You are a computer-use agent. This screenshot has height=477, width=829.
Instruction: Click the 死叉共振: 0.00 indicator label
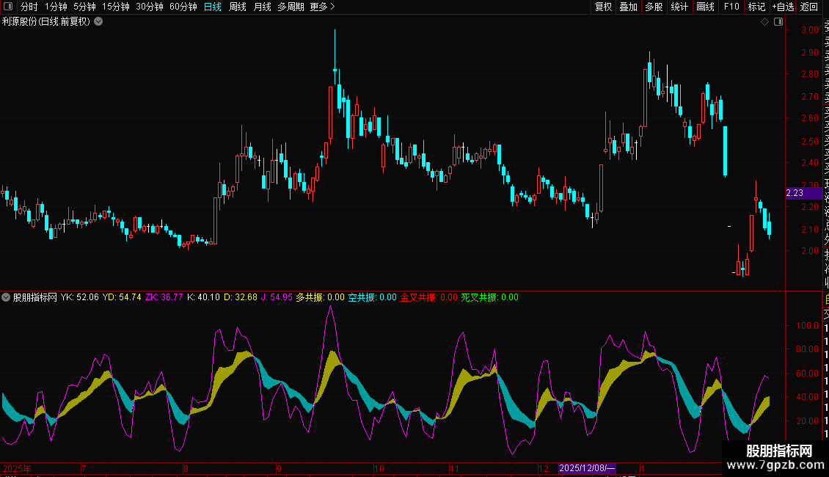tap(489, 297)
